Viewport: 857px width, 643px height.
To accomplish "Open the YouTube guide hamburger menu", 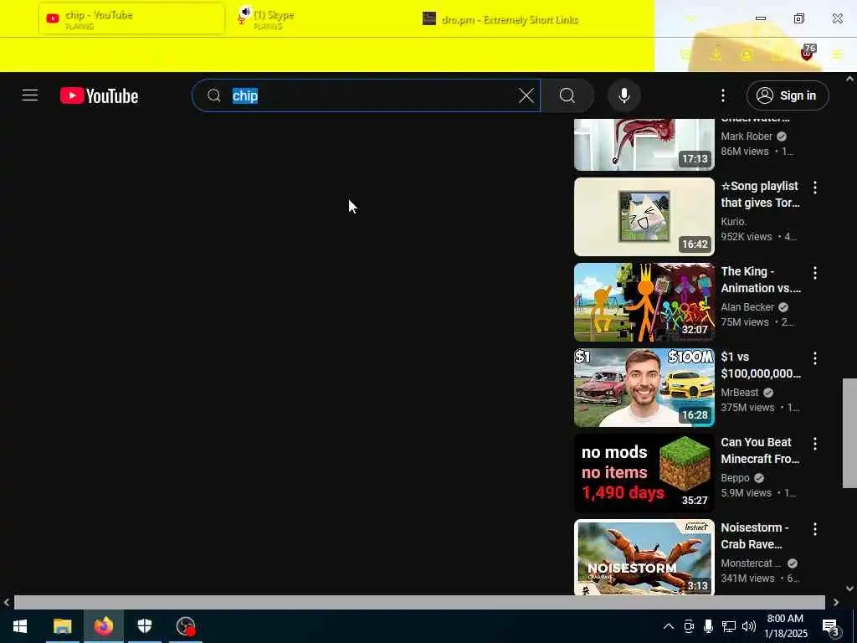I will point(30,95).
